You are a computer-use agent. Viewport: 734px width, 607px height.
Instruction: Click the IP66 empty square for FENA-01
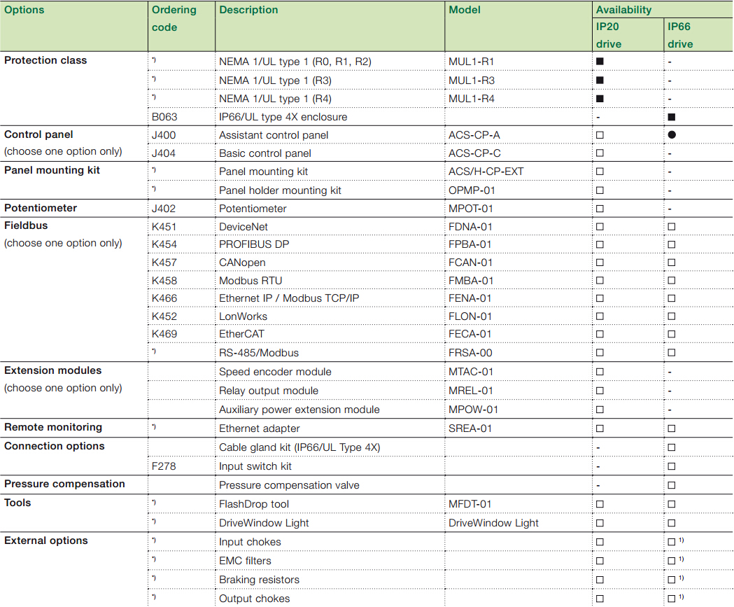[671, 298]
